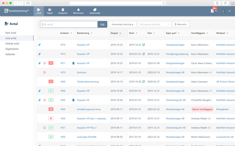Screen dimensions: 235x146
Task: Open the Välj sparad sökning dropdown
Action: [154, 24]
